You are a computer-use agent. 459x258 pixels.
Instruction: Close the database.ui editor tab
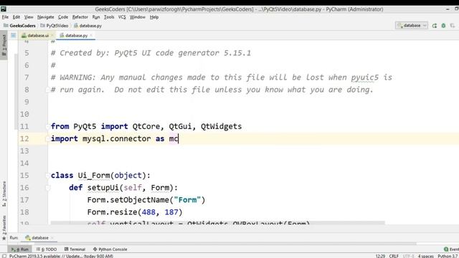[x=52, y=35]
